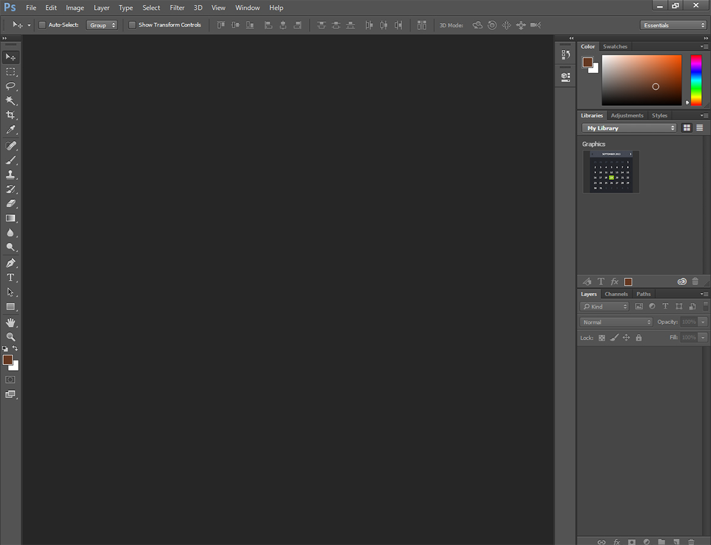This screenshot has height=545, width=711.
Task: Open the Essentials workspace dropdown
Action: 673,25
